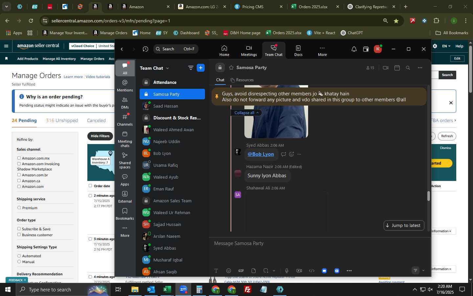Check Amazon.ca sales channel
This screenshot has height=296, width=473.
[x=19, y=181]
